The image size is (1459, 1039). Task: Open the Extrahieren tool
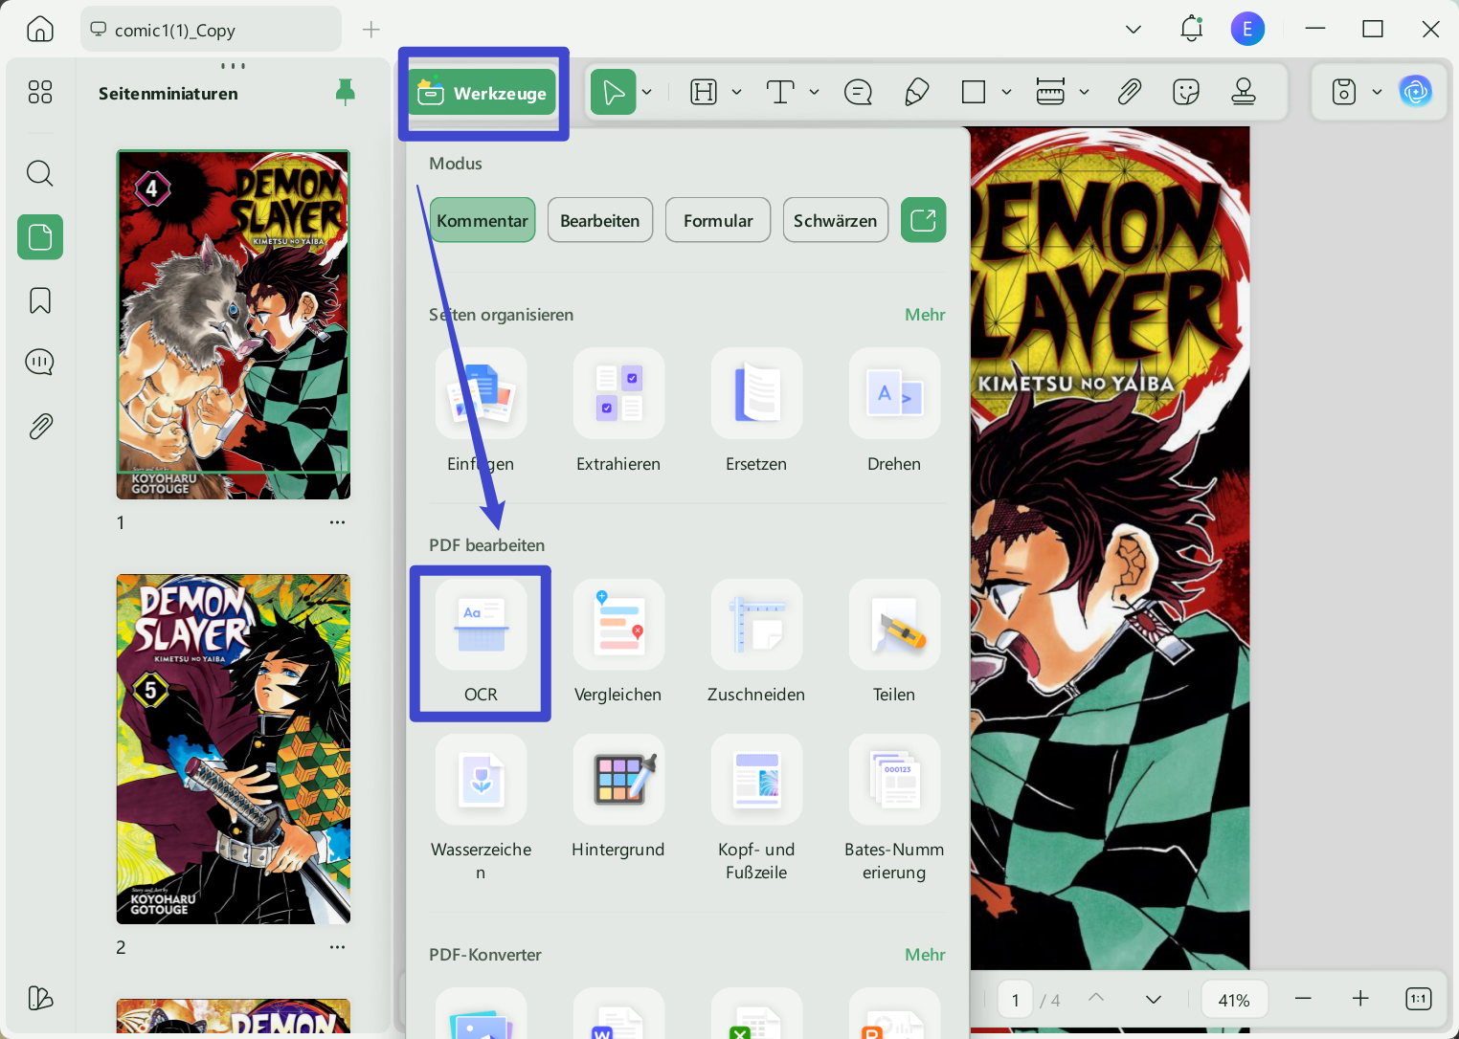(x=617, y=412)
